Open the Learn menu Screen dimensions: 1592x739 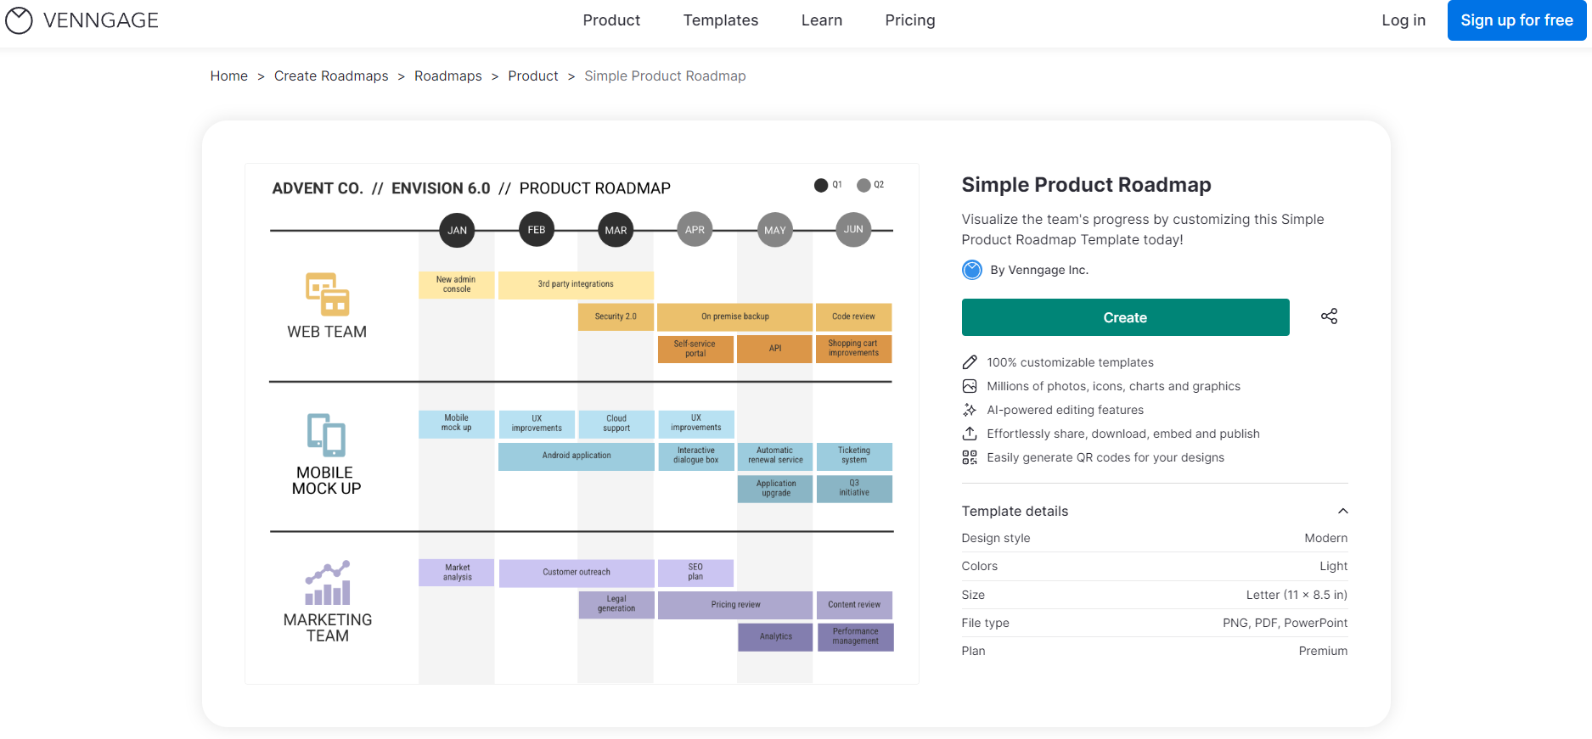[822, 20]
